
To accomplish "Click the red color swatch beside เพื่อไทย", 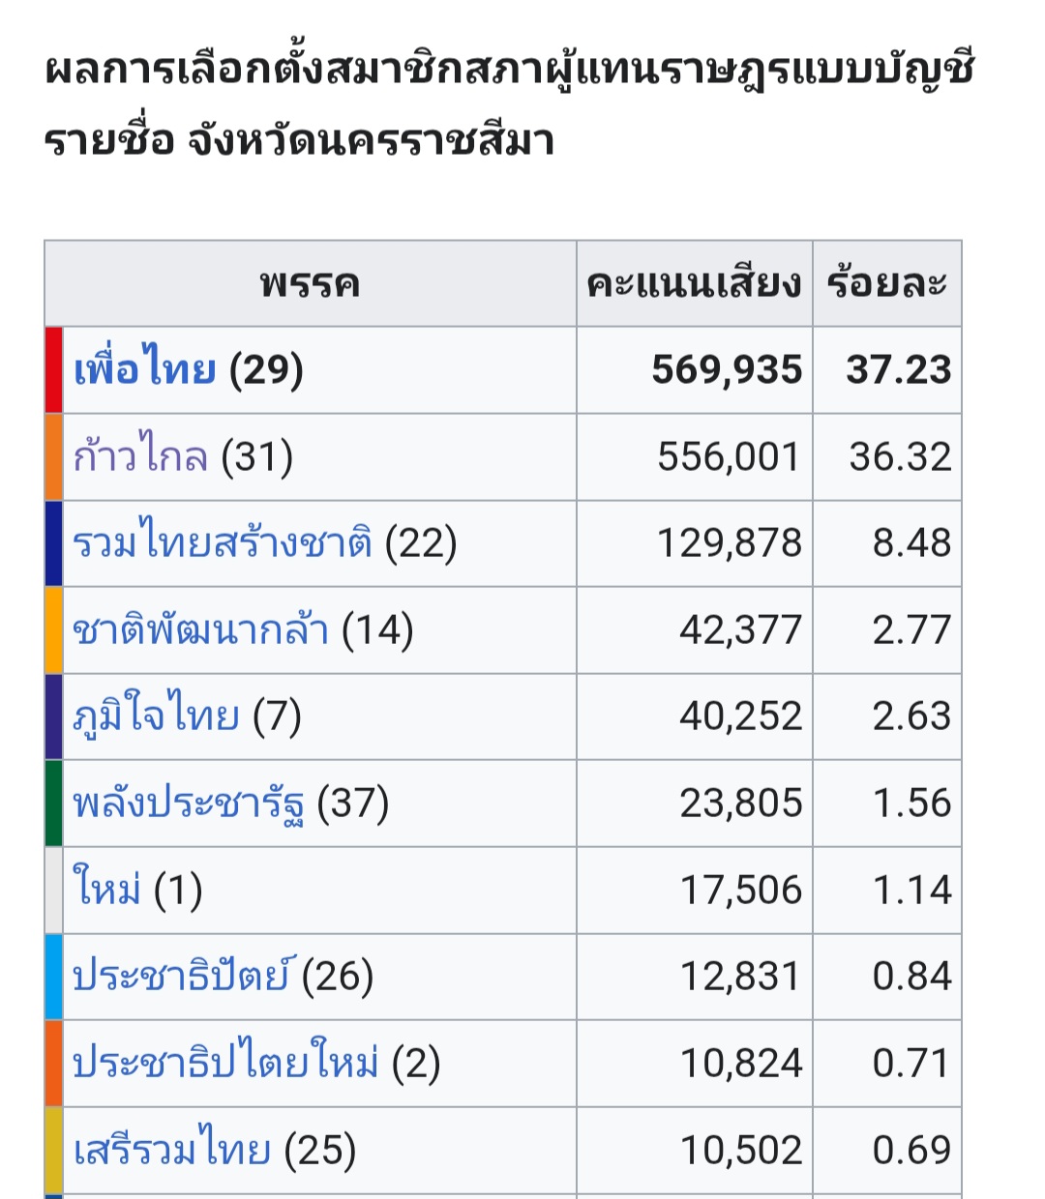I will pos(54,370).
